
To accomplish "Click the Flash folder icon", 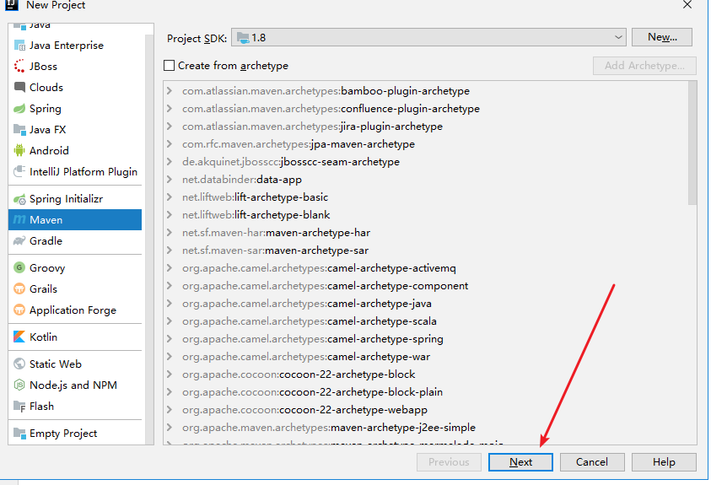I will pyautogui.click(x=19, y=406).
